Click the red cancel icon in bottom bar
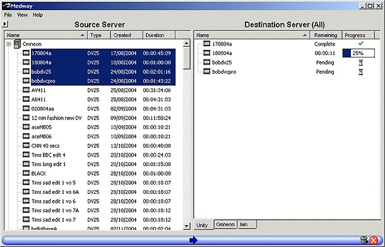This screenshot has width=385, height=247. coord(374,240)
